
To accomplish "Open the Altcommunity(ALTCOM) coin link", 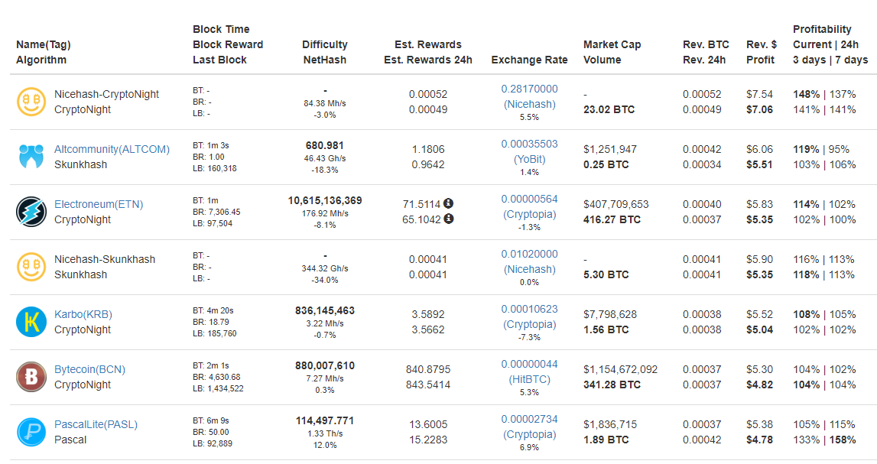I will (x=112, y=149).
